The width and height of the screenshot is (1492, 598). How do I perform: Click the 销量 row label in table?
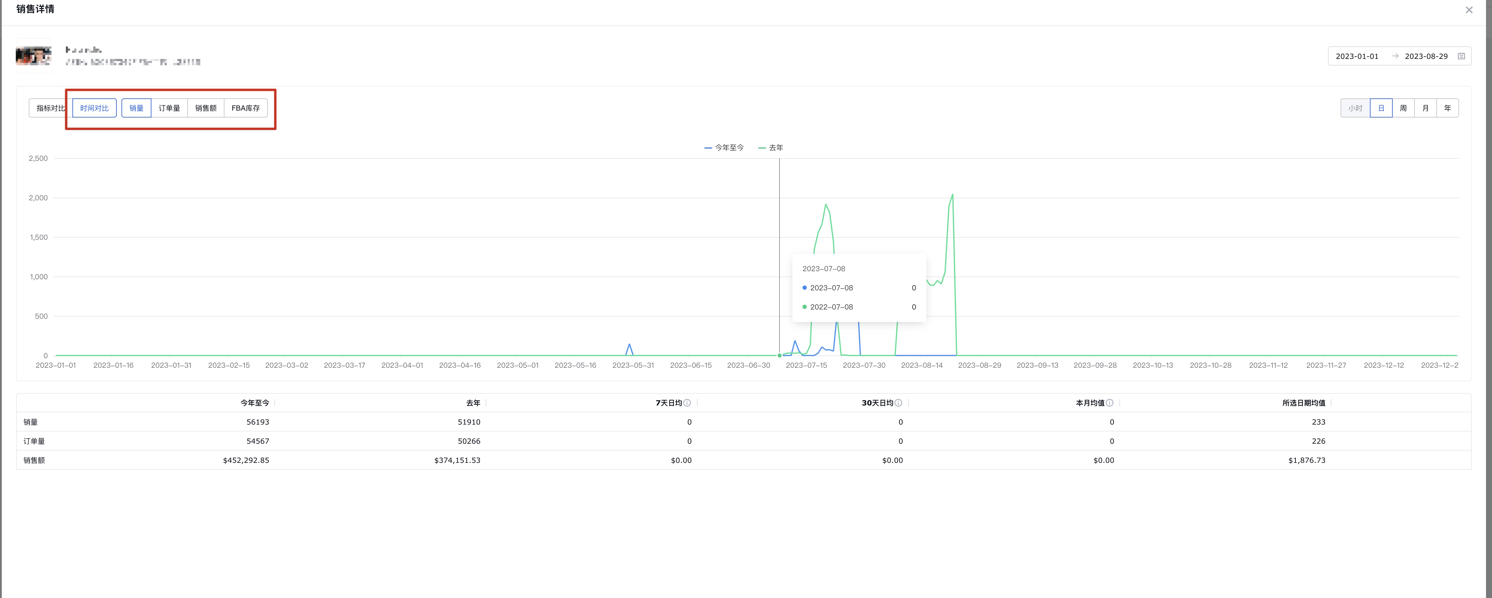pos(31,422)
